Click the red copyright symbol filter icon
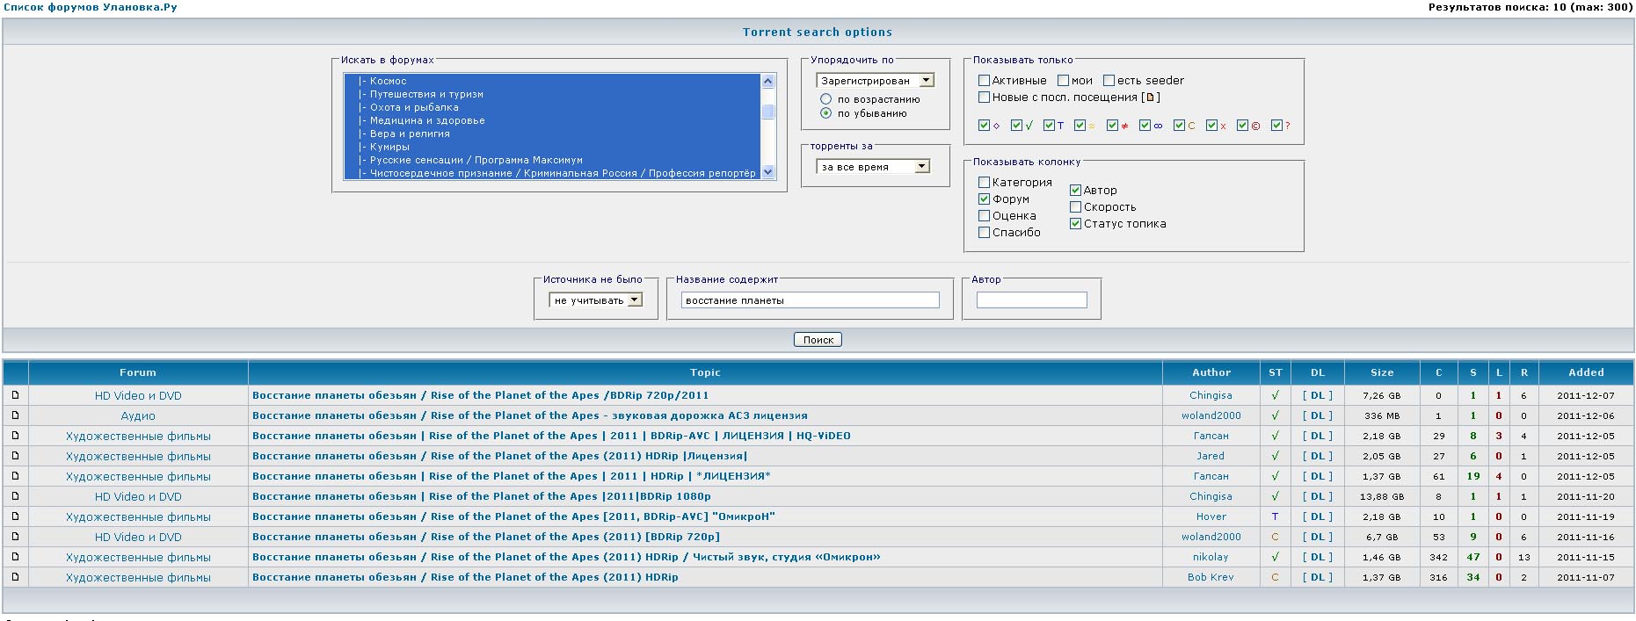 (1255, 126)
